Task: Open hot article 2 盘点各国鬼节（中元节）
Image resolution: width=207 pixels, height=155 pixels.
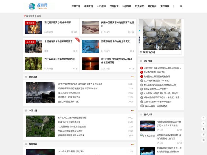Action: [x=154, y=72]
